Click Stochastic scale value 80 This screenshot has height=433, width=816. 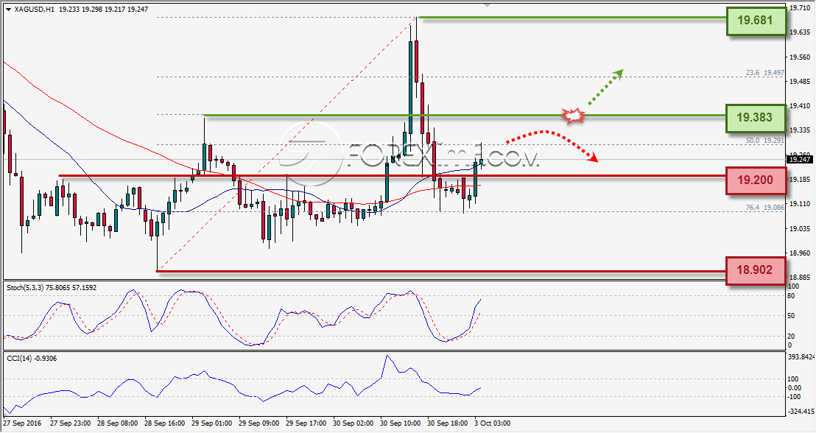click(791, 296)
